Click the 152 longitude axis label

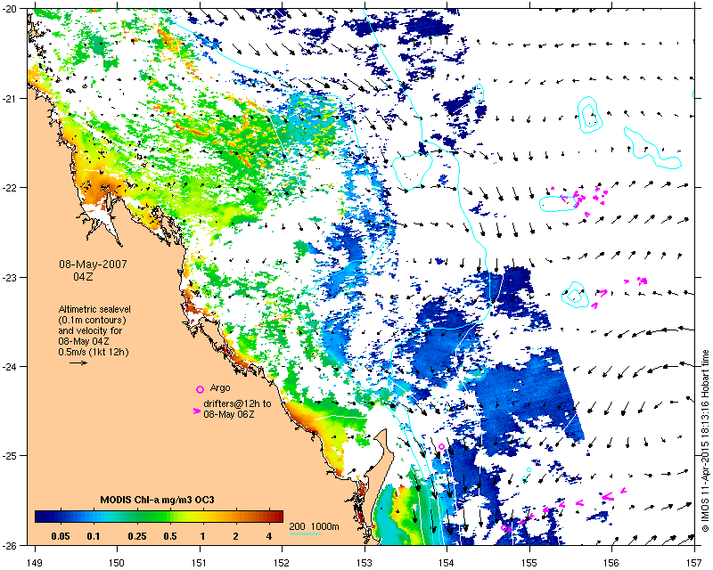pos(282,563)
